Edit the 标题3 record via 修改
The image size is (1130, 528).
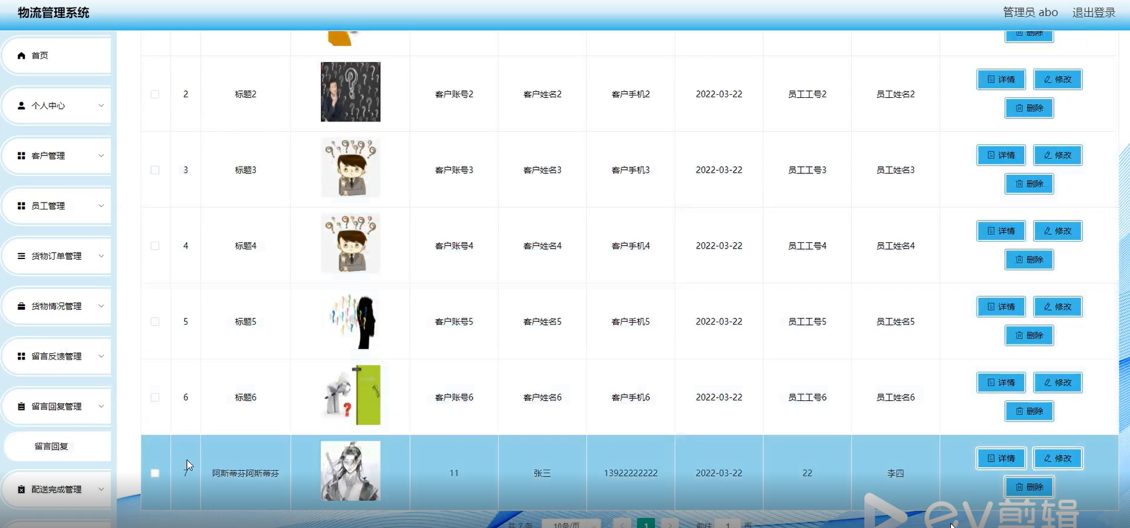point(1058,155)
